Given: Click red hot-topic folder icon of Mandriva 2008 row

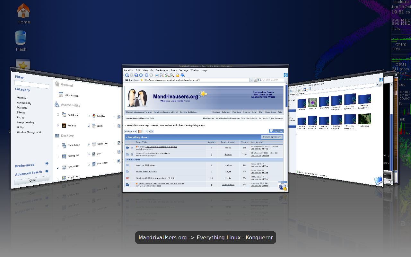Looking at the screenshot, I should click(x=127, y=178).
